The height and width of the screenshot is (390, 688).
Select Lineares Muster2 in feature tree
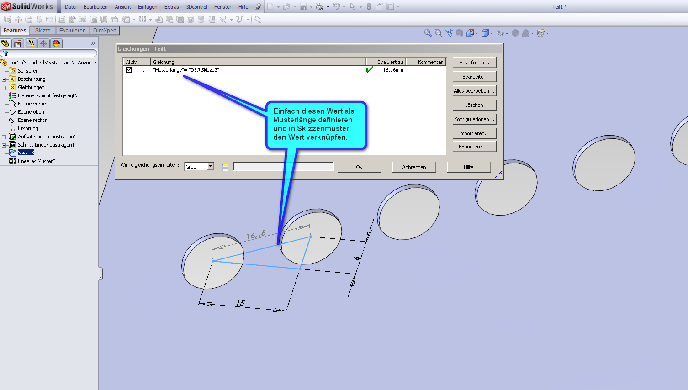[37, 161]
